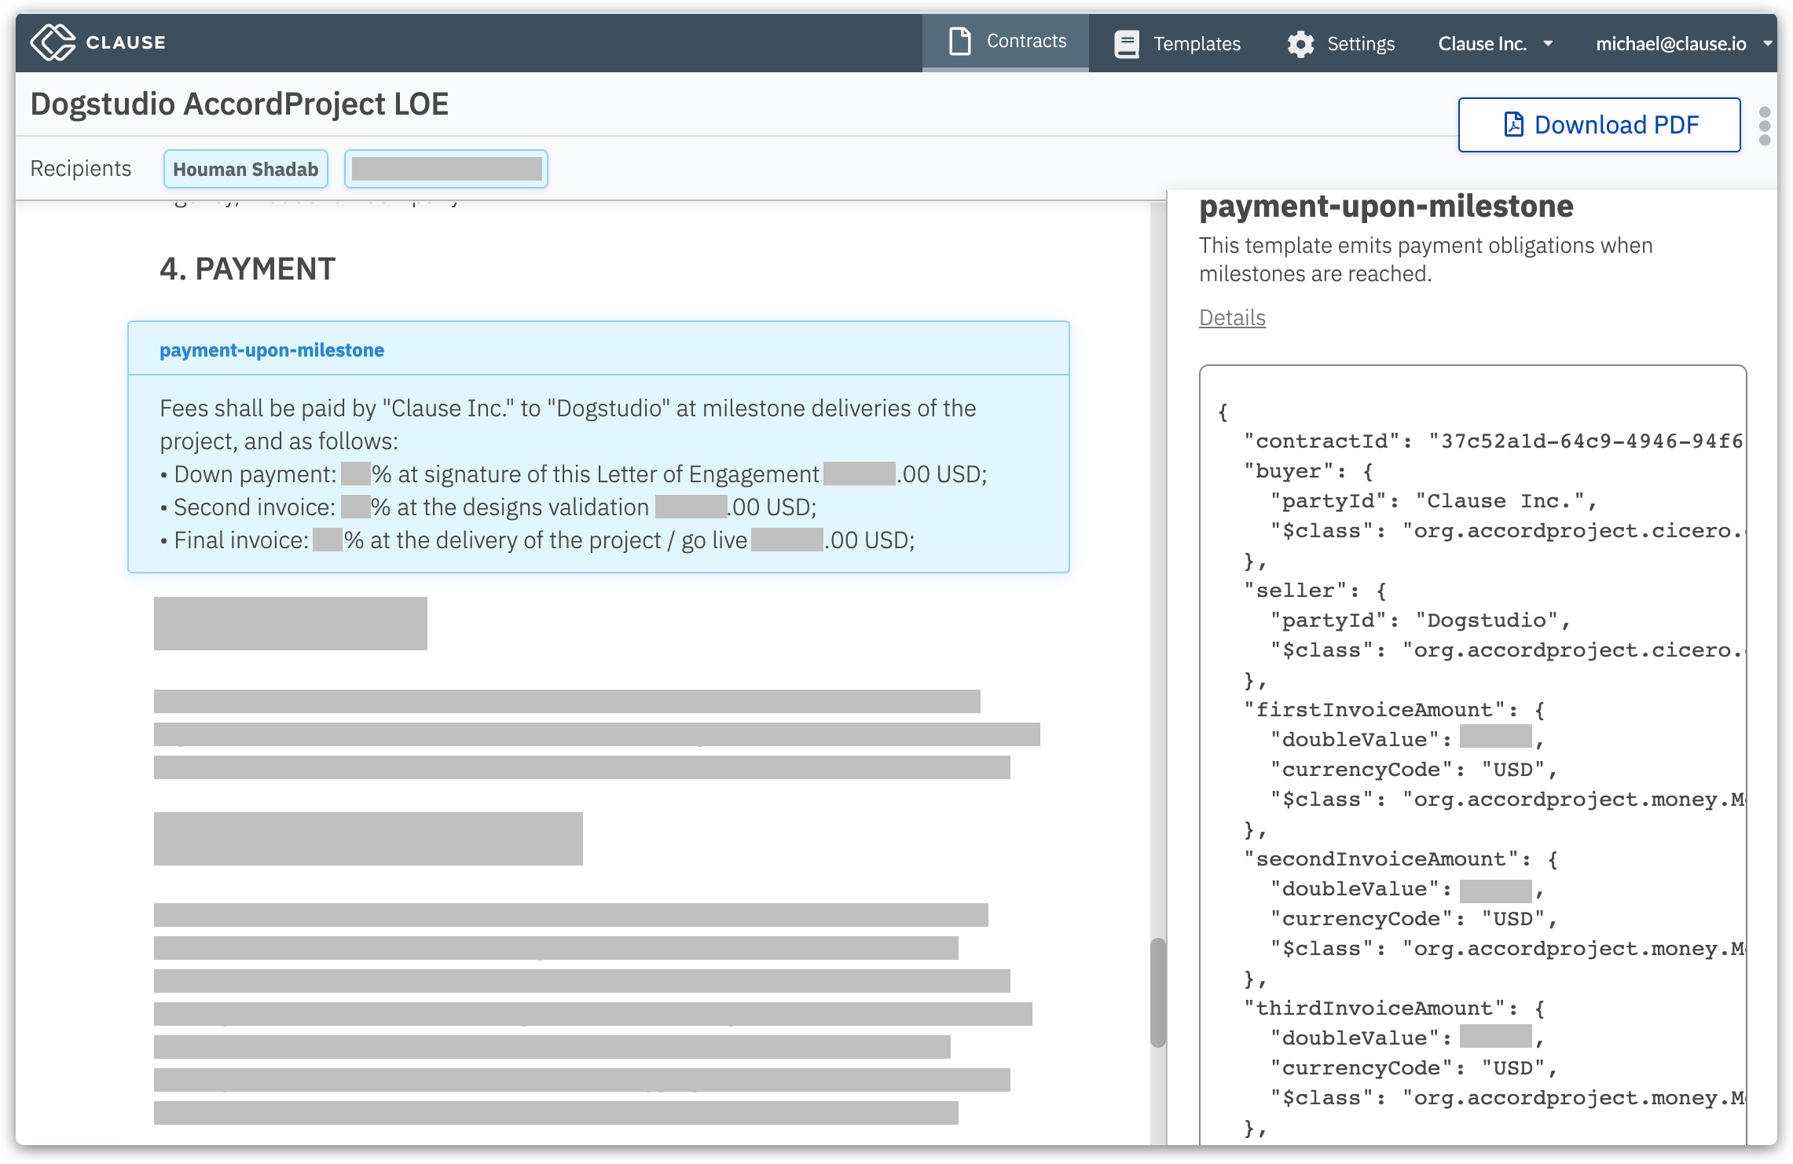This screenshot has width=1793, height=1164.
Task: Click inside the JSON contract data box
Action: click(x=1472, y=754)
